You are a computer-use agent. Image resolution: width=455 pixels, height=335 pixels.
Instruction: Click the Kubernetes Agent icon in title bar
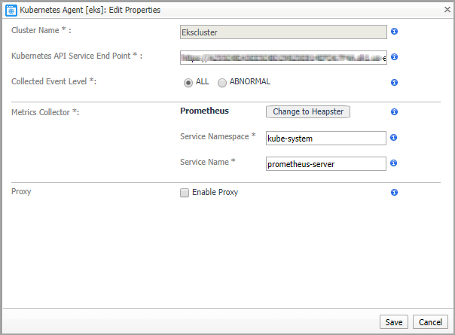(11, 11)
